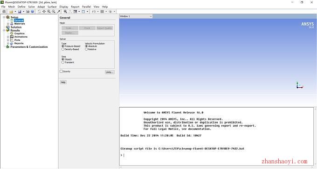Click the help question mark toolbar icon
The image size is (317, 169).
[32, 12]
